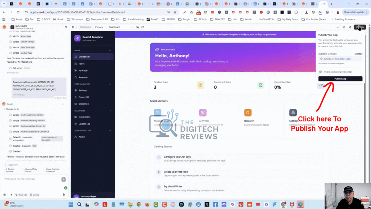Click the Publish App button
This screenshot has width=371, height=209.
[340, 79]
